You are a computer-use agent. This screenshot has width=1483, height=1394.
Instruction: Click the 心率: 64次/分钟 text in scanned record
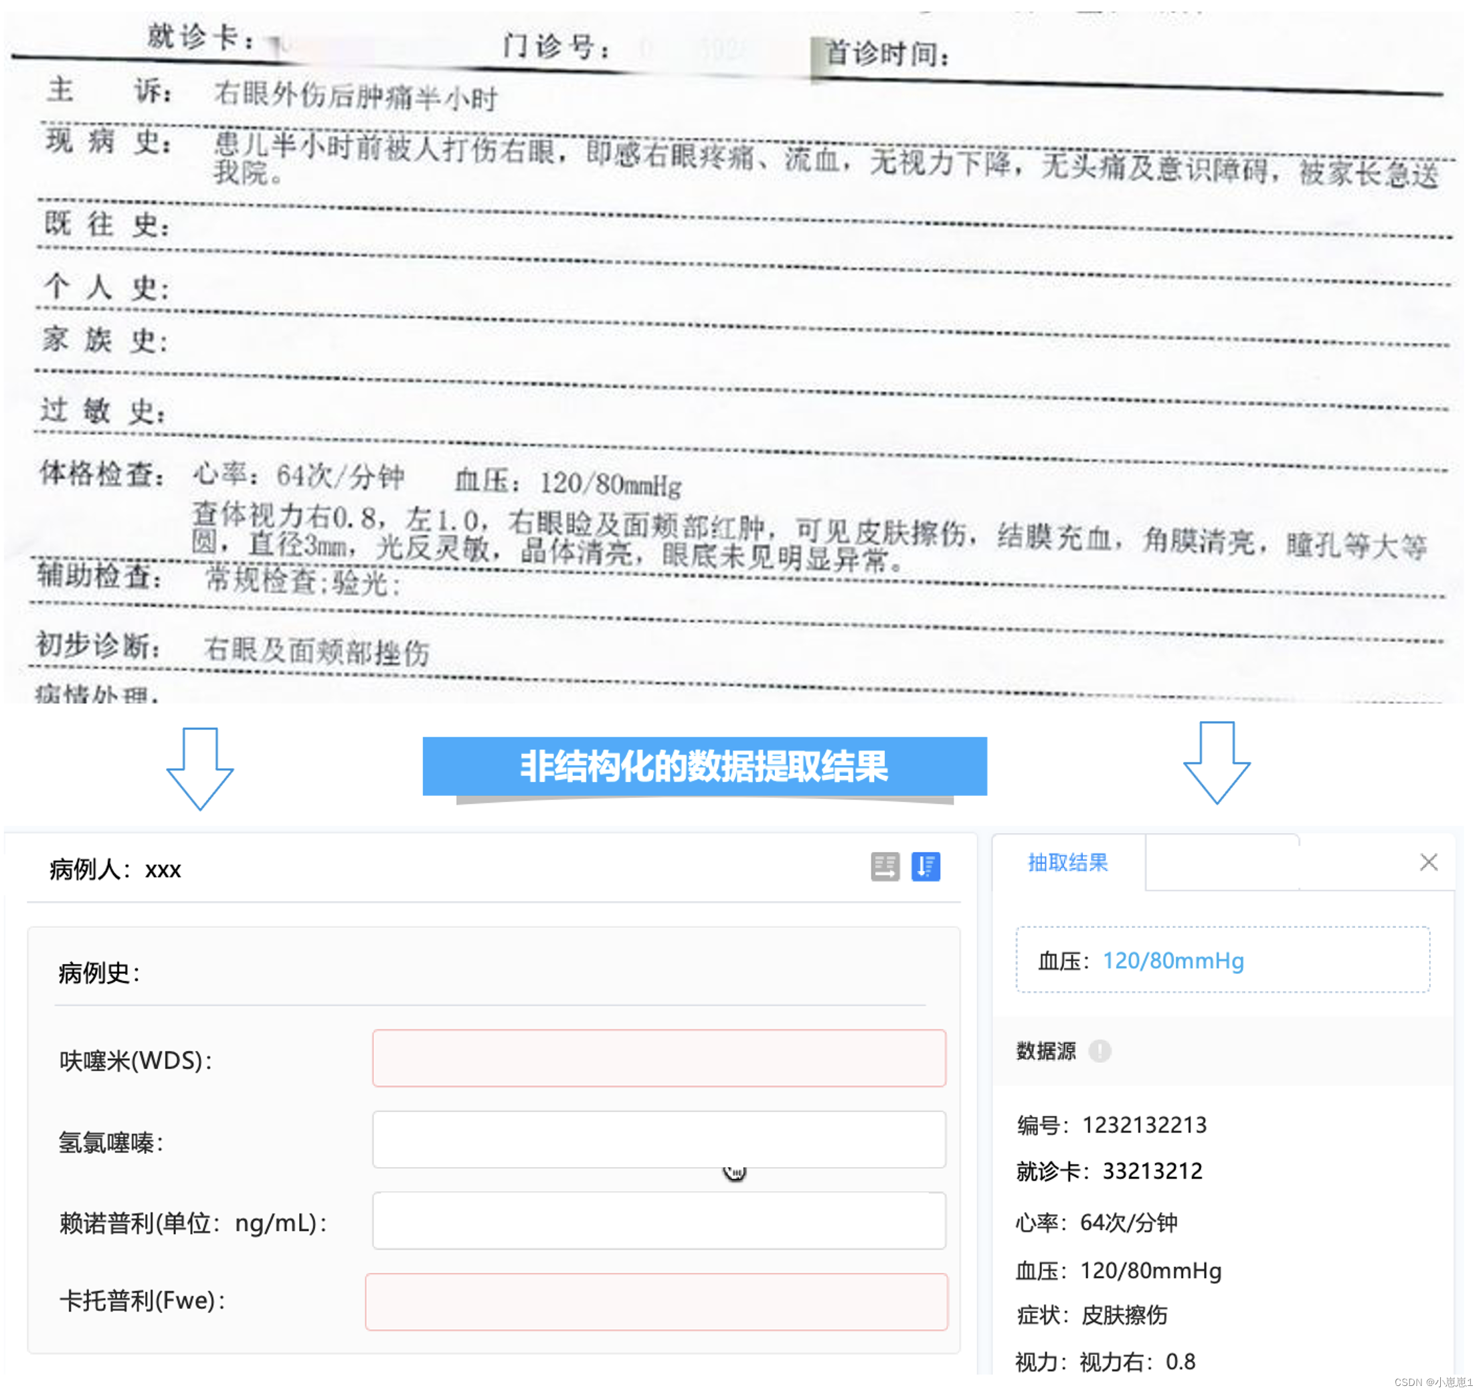click(298, 475)
